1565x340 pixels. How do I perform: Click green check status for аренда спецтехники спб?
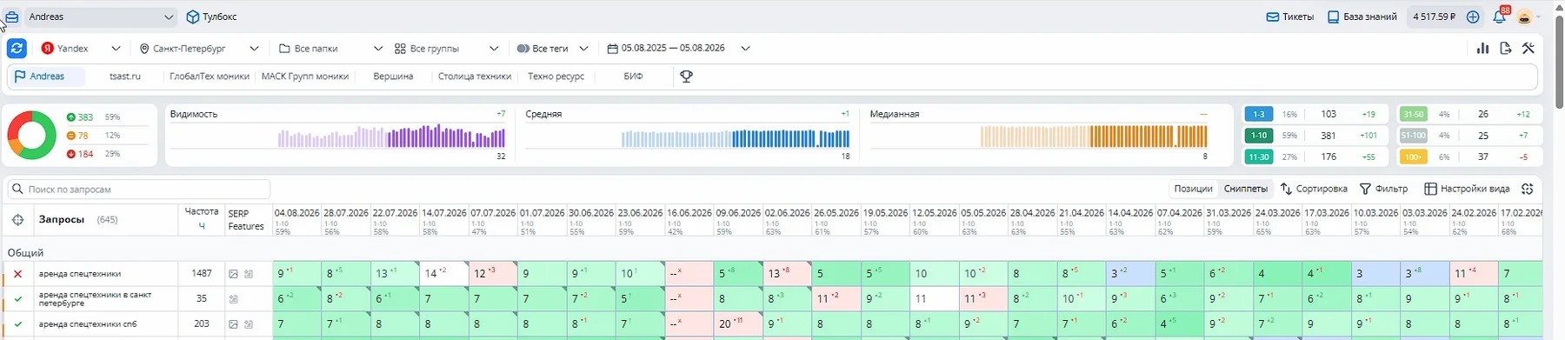[x=17, y=324]
